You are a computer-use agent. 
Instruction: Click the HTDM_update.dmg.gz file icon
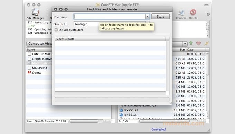pos(121,106)
